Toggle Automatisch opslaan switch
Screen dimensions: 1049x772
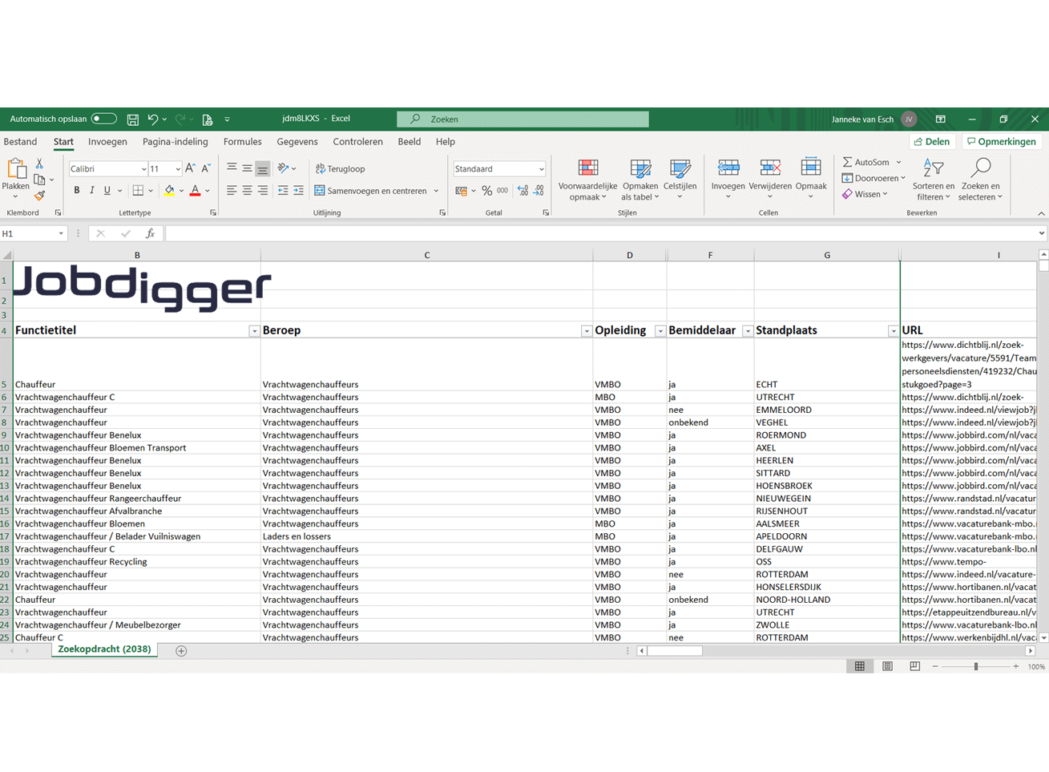coord(103,119)
